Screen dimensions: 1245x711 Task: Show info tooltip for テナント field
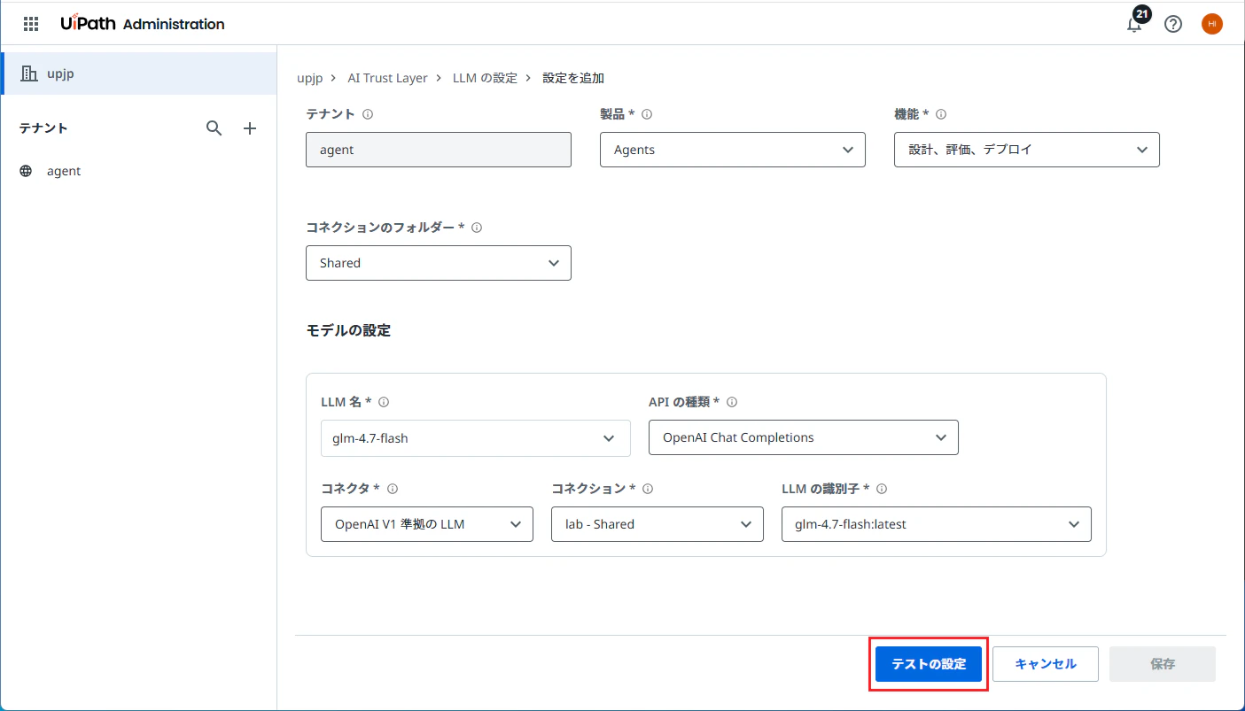point(368,114)
